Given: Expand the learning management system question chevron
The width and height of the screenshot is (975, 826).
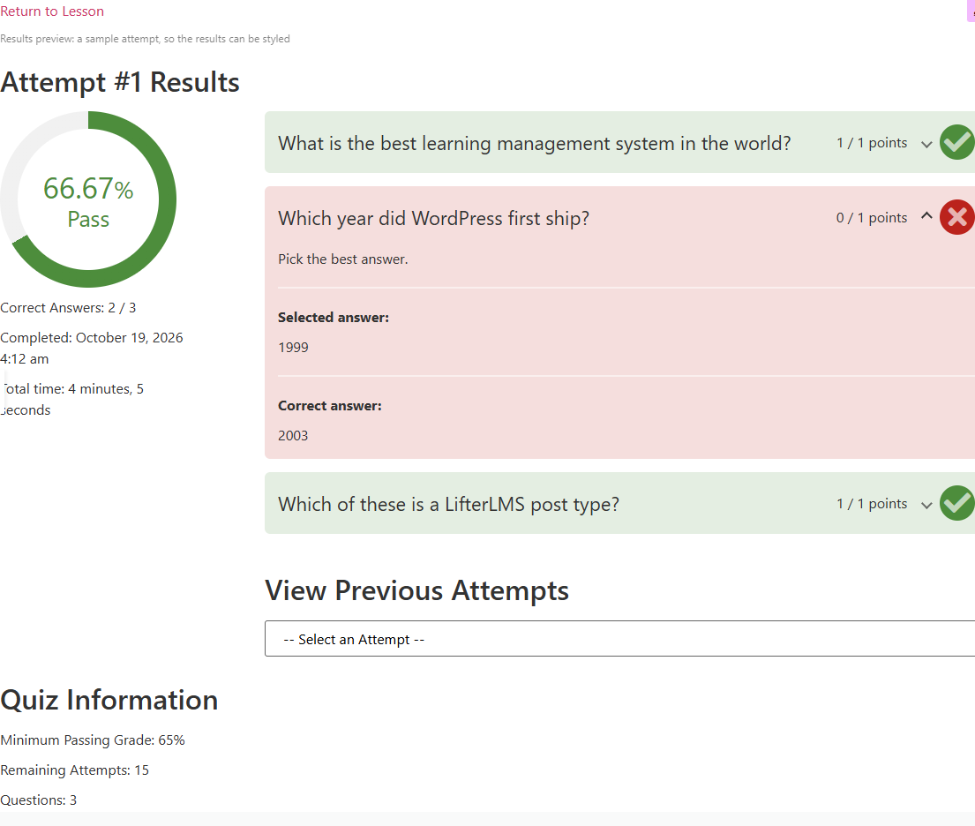Looking at the screenshot, I should pyautogui.click(x=926, y=145).
